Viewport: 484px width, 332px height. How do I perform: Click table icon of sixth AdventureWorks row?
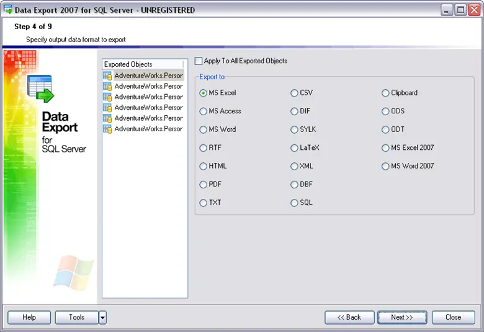107,129
